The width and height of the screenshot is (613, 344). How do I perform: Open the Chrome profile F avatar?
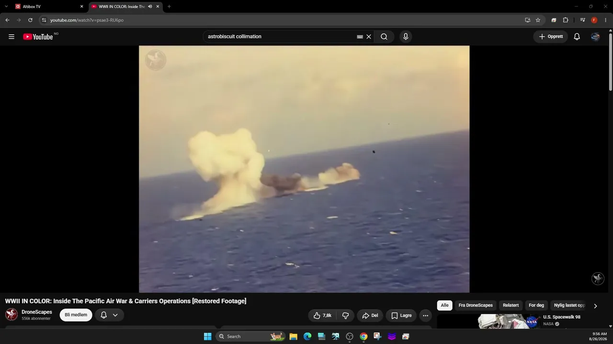594,20
